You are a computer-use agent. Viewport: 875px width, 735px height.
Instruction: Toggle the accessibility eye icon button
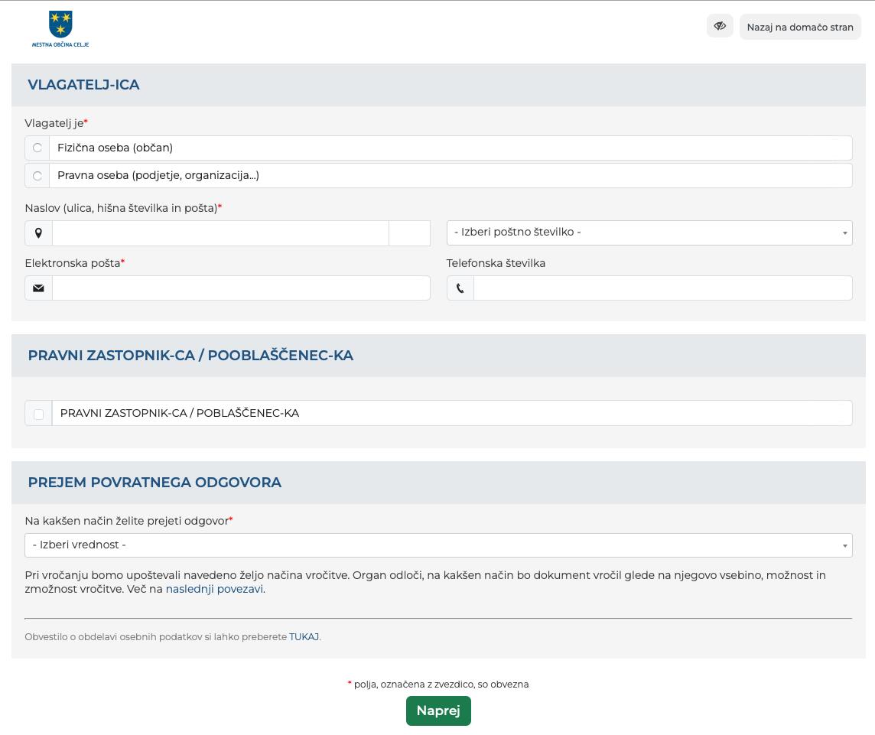point(720,26)
